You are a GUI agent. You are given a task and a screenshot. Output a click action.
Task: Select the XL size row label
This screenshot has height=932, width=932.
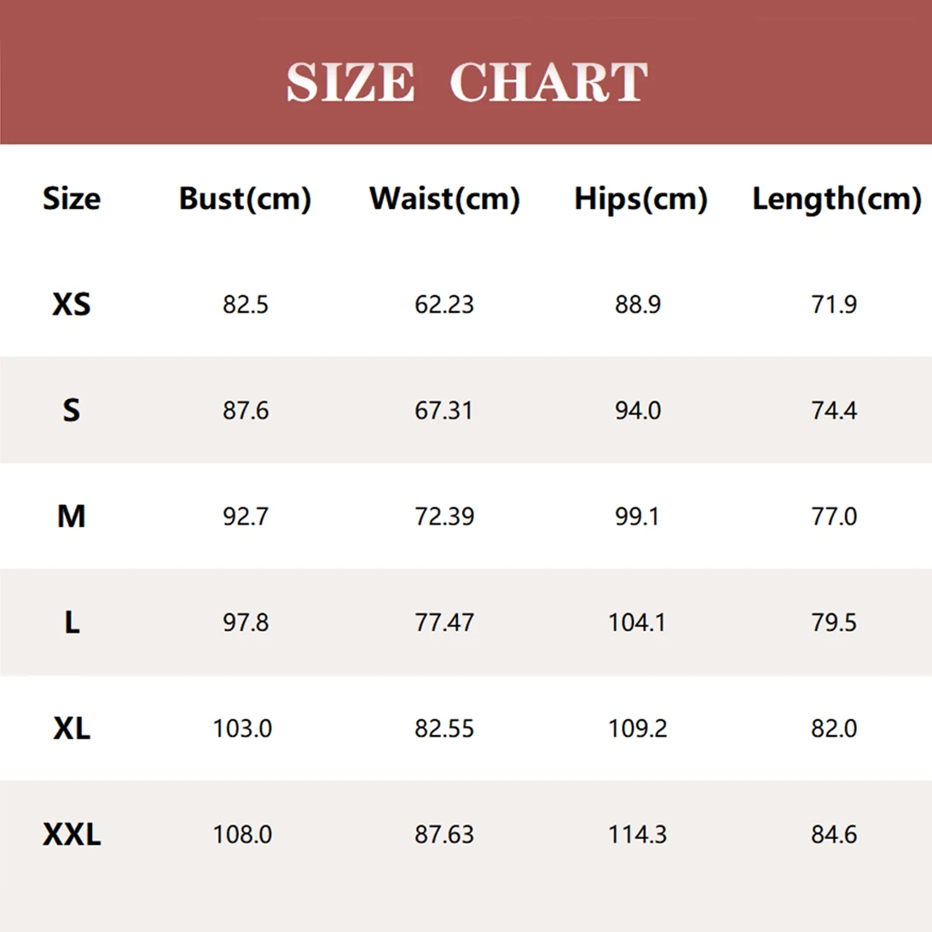click(x=72, y=728)
